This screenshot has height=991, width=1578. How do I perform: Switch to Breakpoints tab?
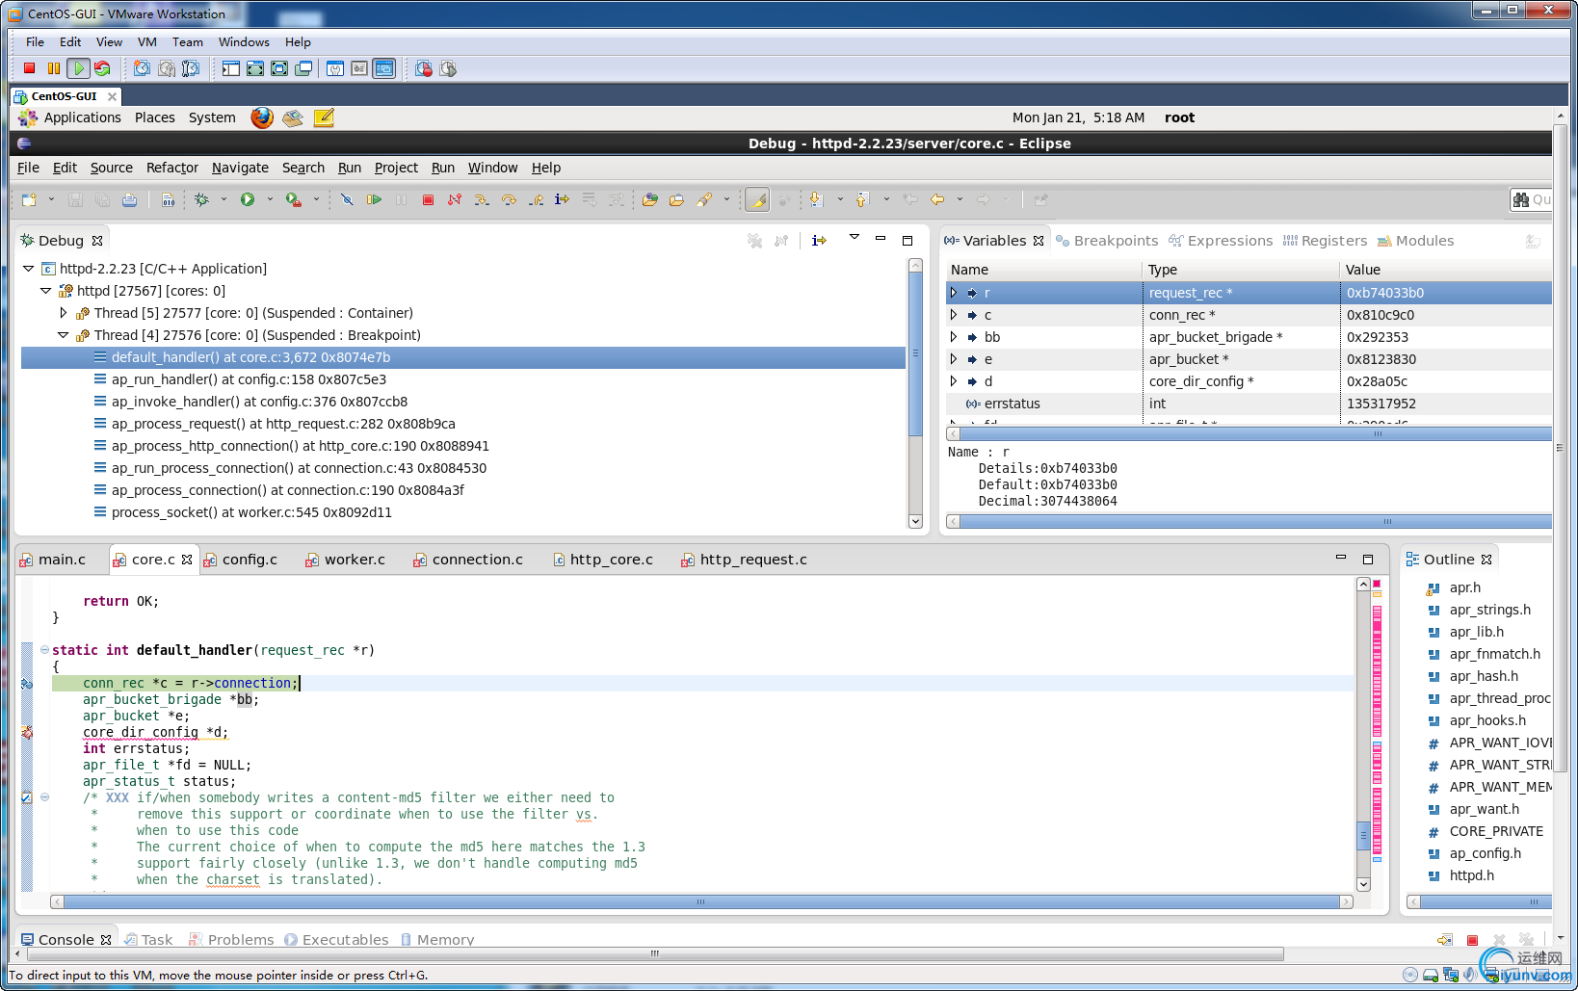click(1106, 241)
